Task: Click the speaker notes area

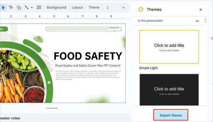Action: [65, 118]
